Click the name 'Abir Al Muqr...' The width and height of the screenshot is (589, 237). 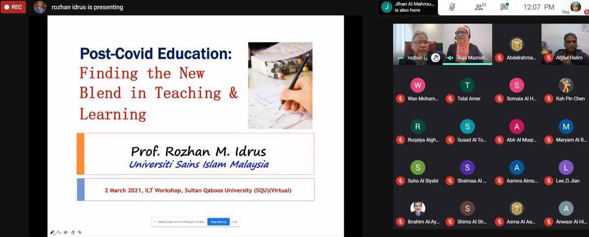coord(522,140)
